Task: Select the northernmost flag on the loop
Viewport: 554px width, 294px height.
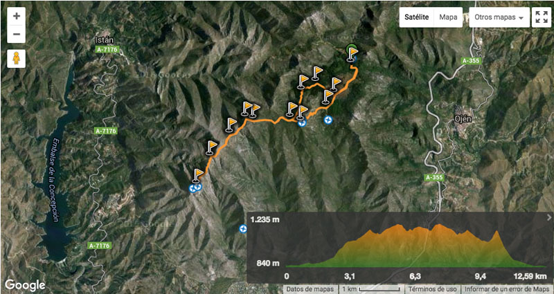Action: pos(316,73)
